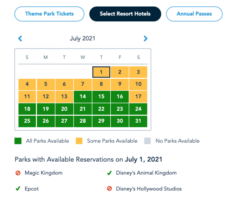Click the Animal Kingdom available checkmark
The height and width of the screenshot is (201, 246).
pos(109,173)
